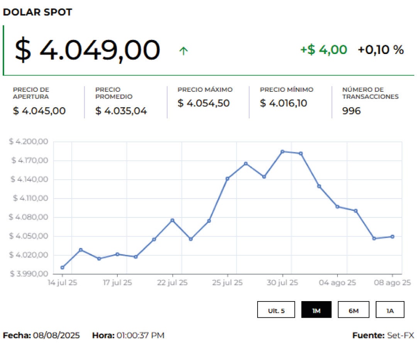
Task: Show the 1A yearly range
Action: coord(390,310)
